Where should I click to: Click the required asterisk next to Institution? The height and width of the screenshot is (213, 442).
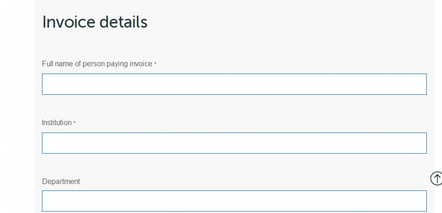click(75, 123)
